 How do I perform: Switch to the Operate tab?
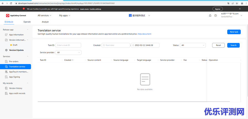click(27, 22)
